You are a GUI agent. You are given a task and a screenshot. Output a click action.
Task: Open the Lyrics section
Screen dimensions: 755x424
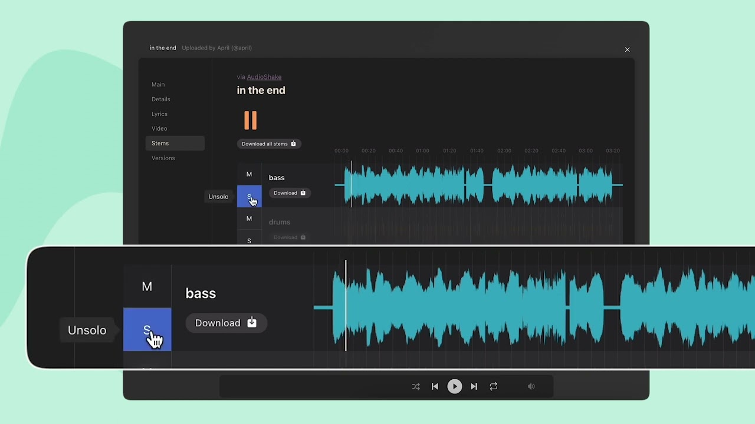(x=159, y=114)
